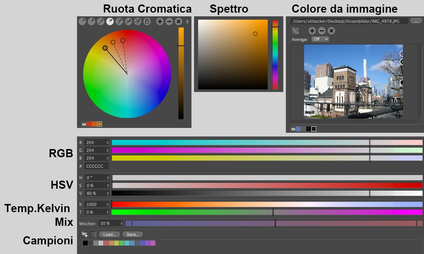Click the selected orange swatch under color wheel
Screen dimensions: 424x254
pos(100,124)
